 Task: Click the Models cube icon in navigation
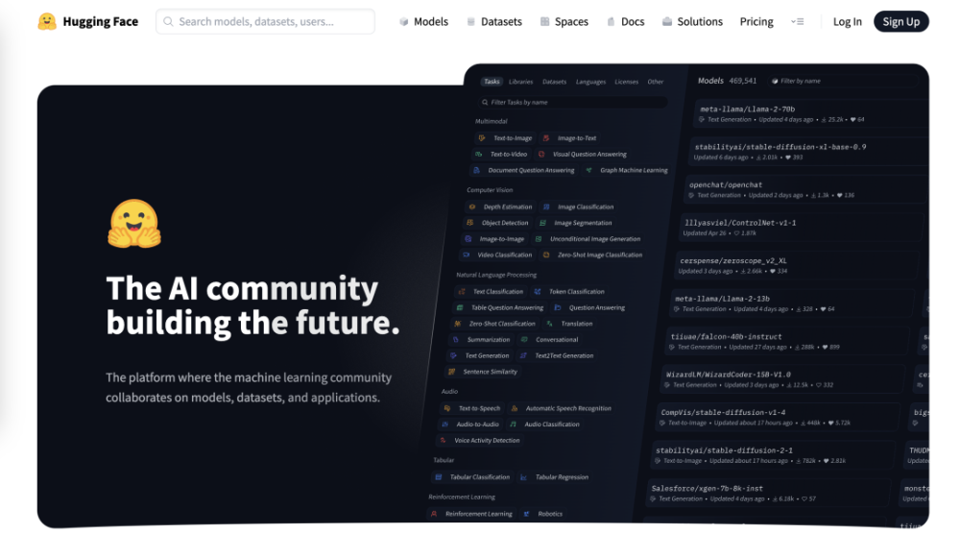403,21
